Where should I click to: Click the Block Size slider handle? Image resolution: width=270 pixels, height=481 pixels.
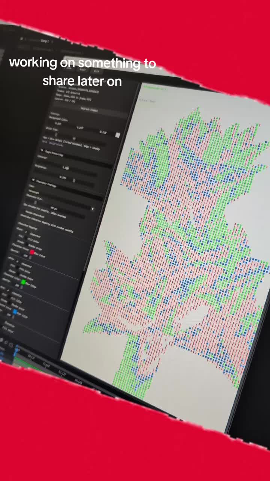tap(57, 135)
